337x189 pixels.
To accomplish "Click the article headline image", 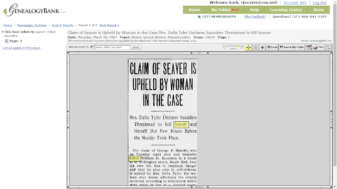I will click(163, 85).
